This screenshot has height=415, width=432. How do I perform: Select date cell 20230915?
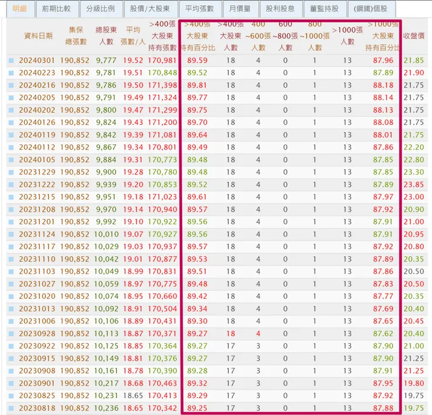pyautogui.click(x=37, y=358)
